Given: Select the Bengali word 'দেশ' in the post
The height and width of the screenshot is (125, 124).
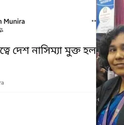Looking at the screenshot, I should [x=21, y=50].
